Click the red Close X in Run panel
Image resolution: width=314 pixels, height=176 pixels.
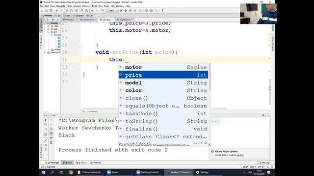pyautogui.click(x=46, y=145)
